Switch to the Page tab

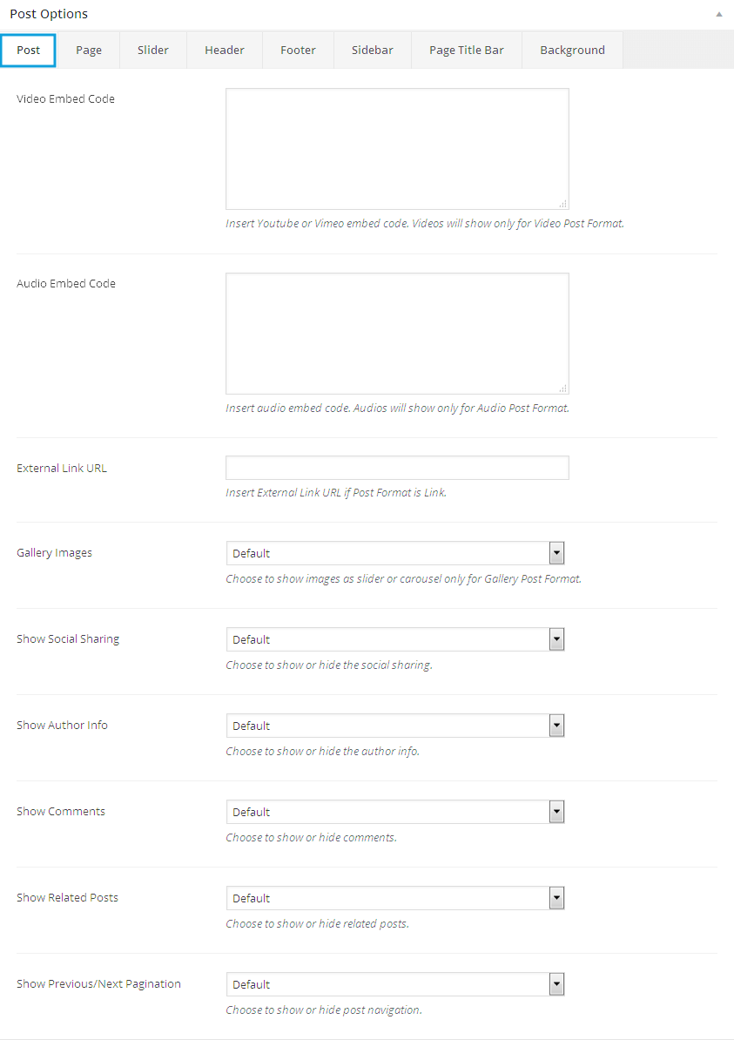click(89, 51)
